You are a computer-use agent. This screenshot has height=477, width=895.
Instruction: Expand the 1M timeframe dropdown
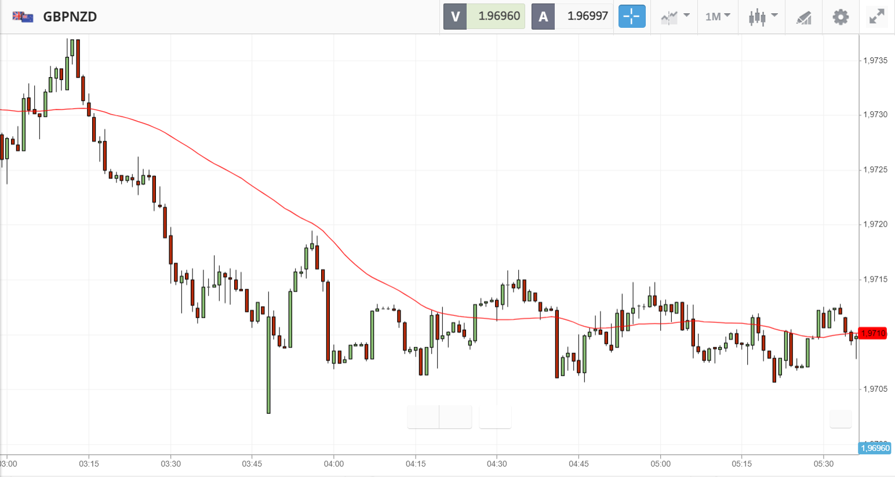[x=718, y=16]
